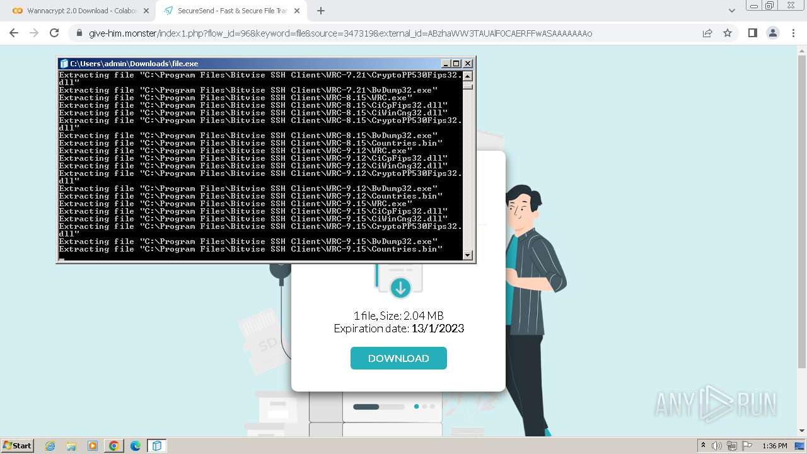Close the Wannacrypt 2.0 Download tab
This screenshot has width=807, height=454.
click(x=146, y=11)
